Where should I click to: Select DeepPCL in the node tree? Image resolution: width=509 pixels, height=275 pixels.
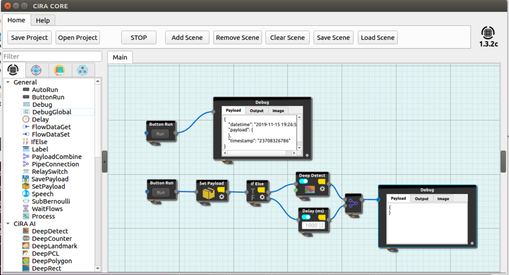45,253
